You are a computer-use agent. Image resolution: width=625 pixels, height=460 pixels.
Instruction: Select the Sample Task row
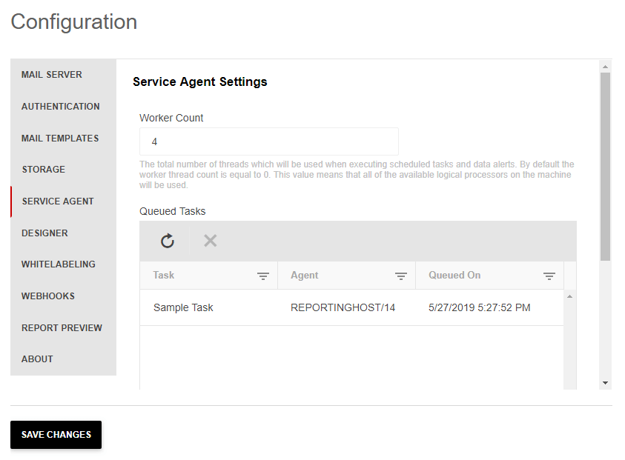351,307
